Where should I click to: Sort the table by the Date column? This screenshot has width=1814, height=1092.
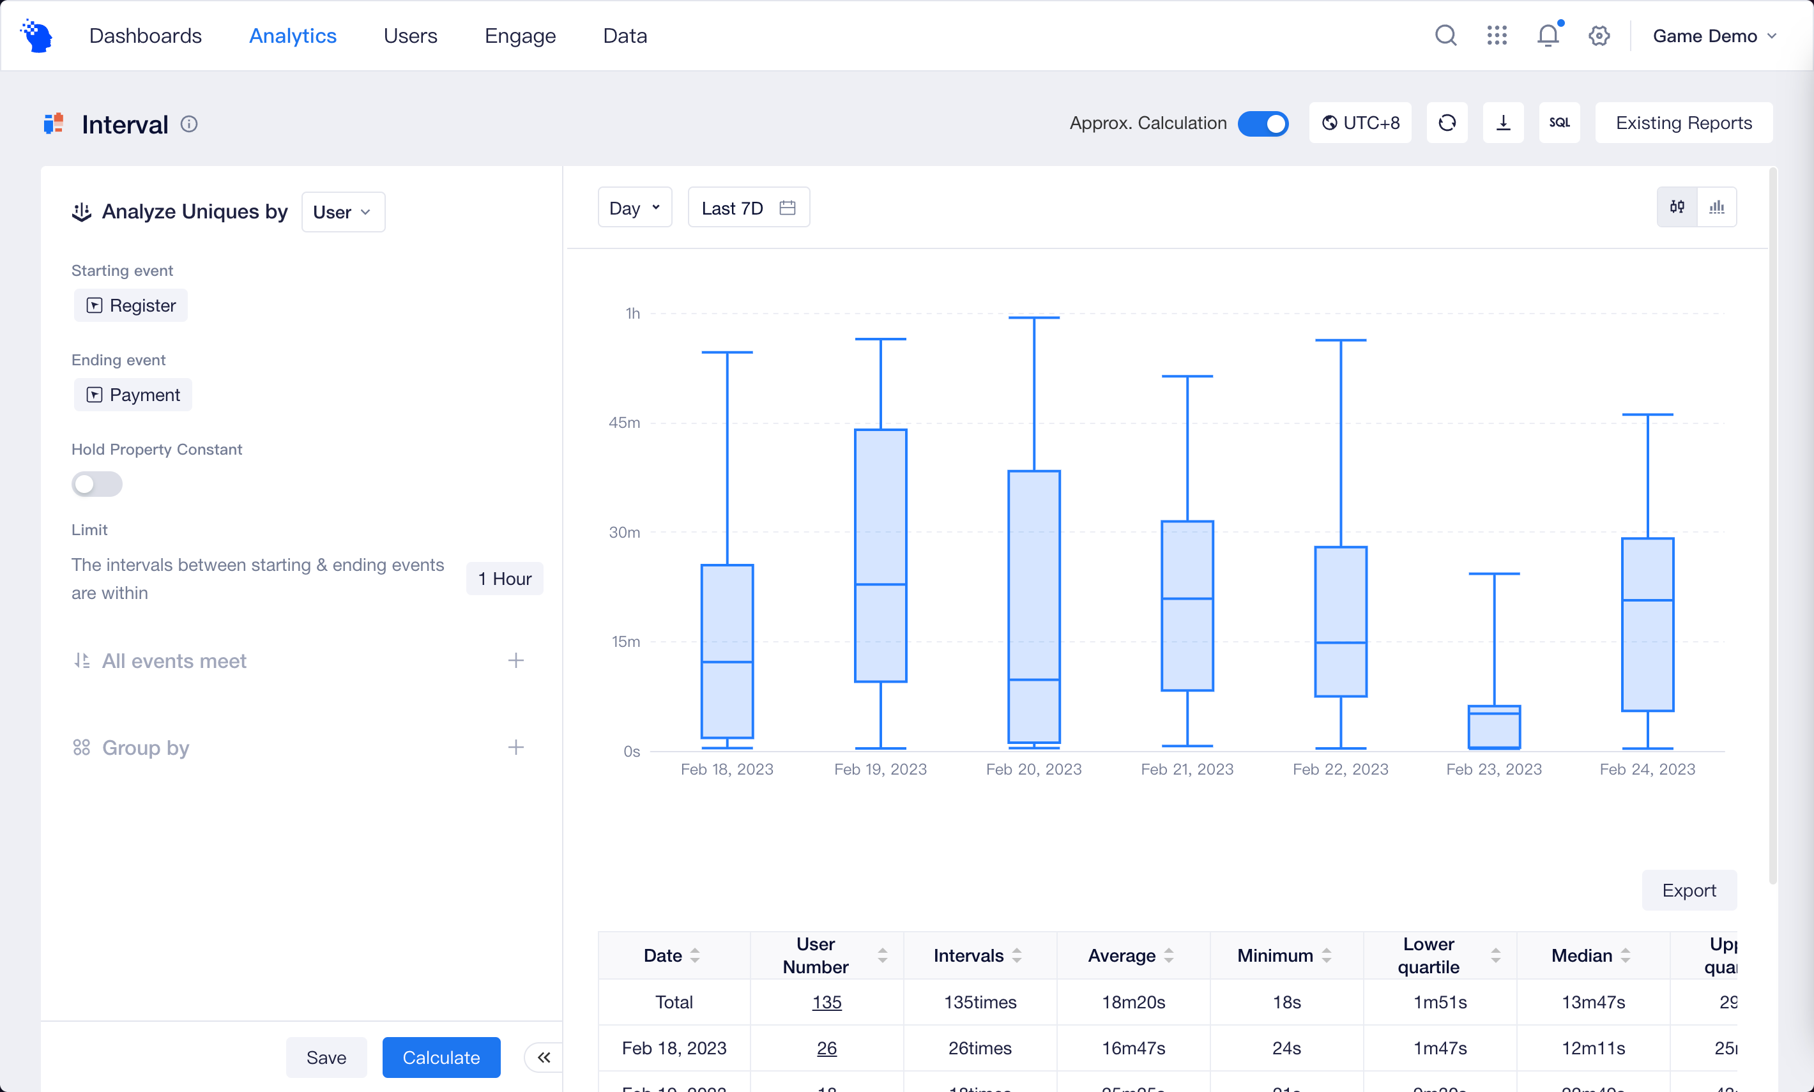click(695, 955)
